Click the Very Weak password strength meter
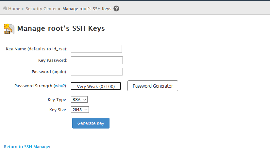Viewport: 270px width, 155px height. (x=96, y=86)
